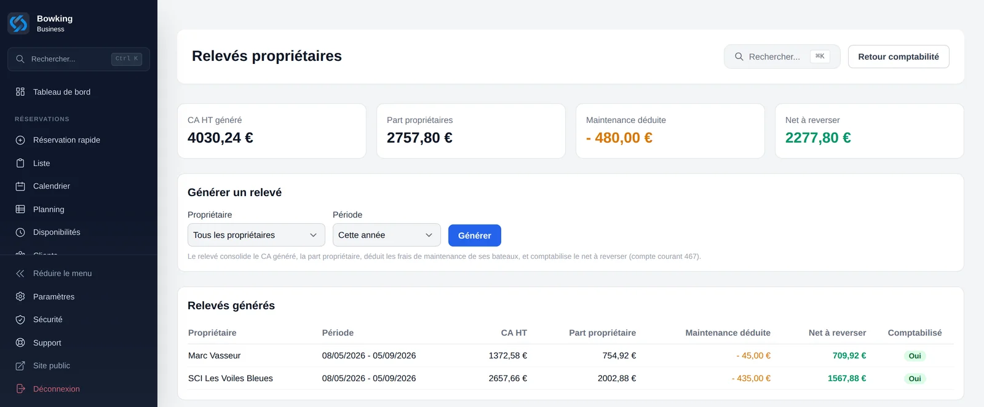Expand the Période dropdown Cette année
984x407 pixels.
[387, 235]
